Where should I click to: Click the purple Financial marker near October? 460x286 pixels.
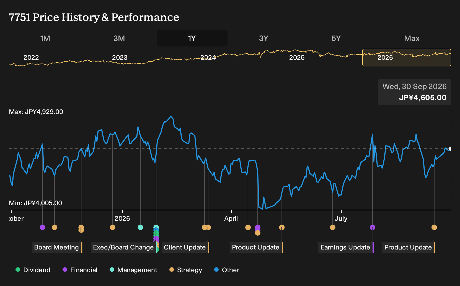(42, 227)
